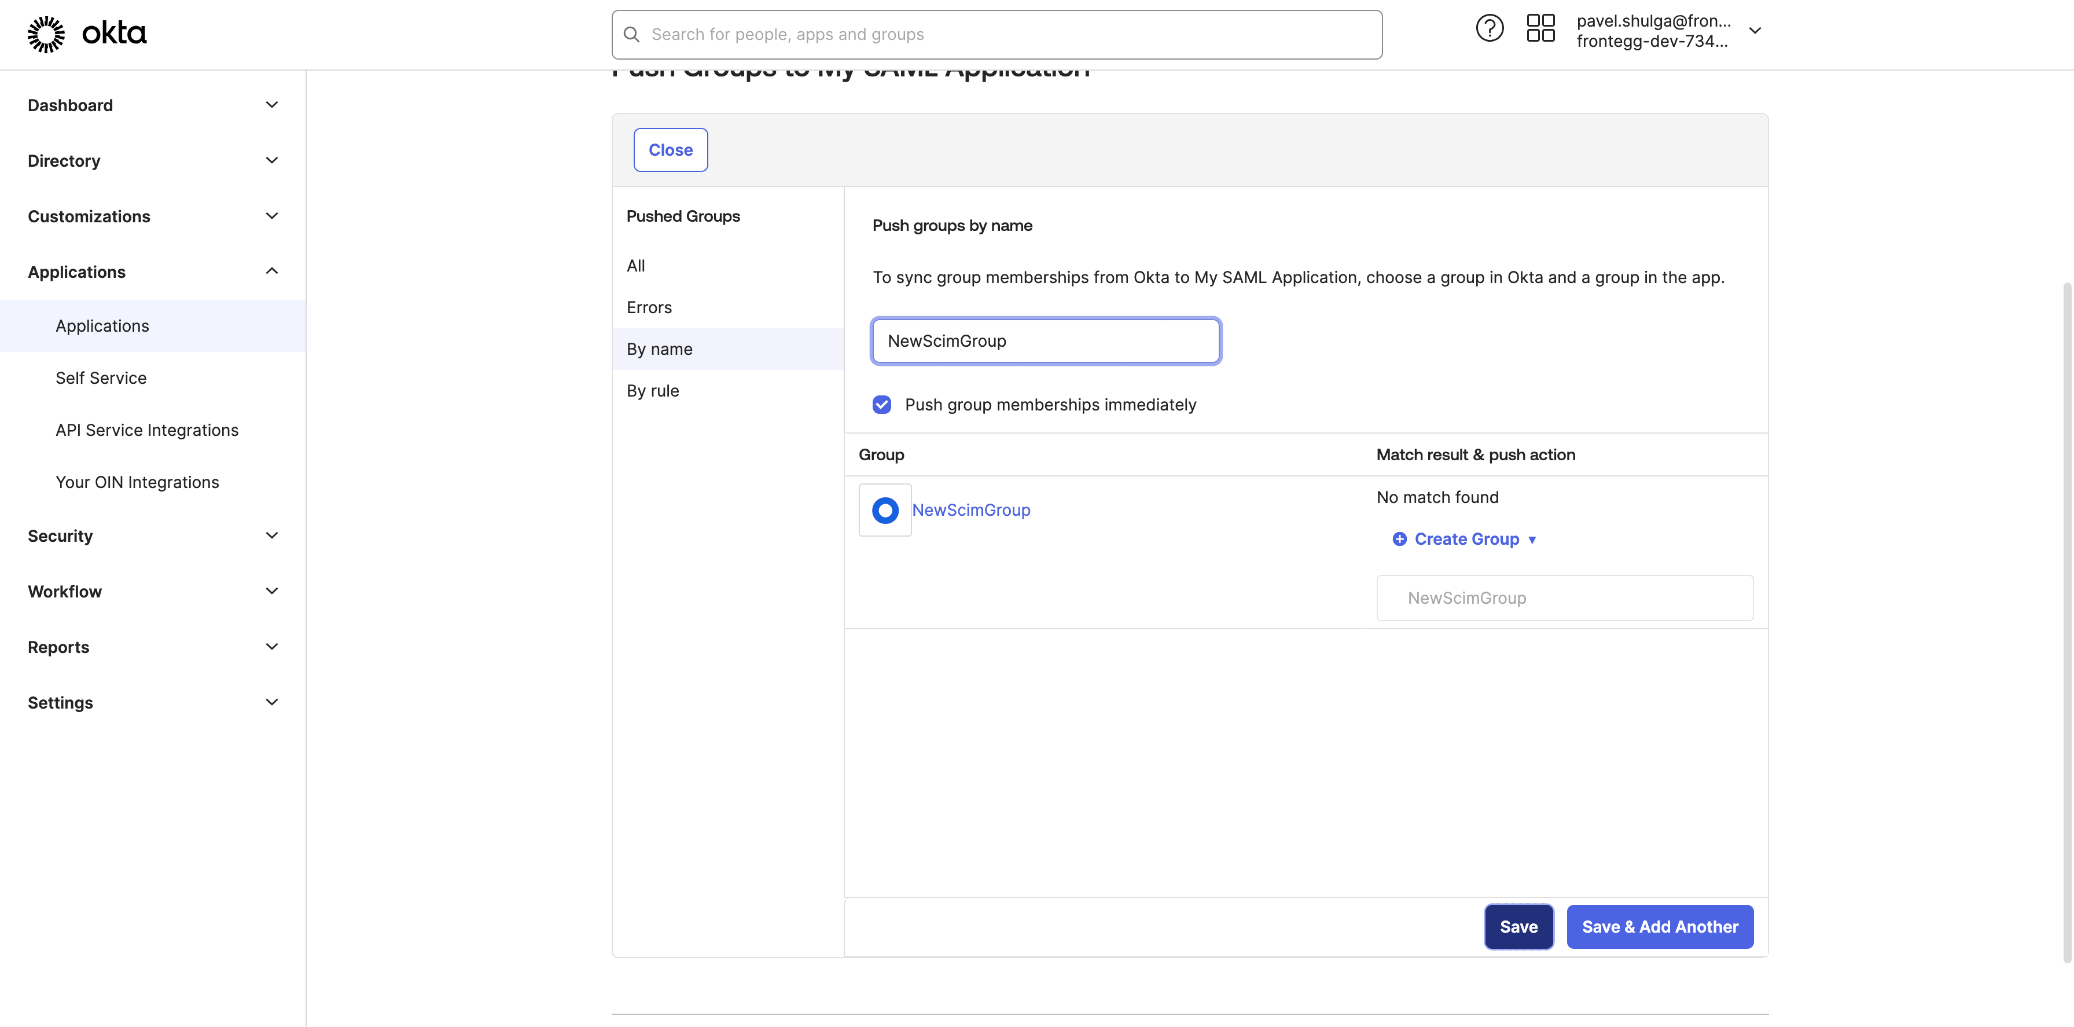Viewport: 2074px width, 1027px height.
Task: Collapse the Applications section chevron
Action: [272, 272]
